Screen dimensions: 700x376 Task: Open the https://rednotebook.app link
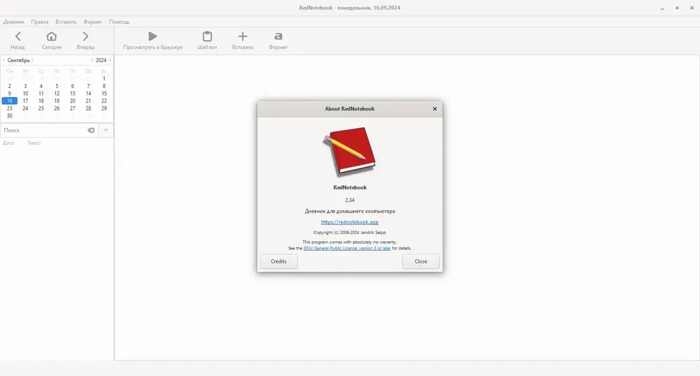click(x=349, y=222)
